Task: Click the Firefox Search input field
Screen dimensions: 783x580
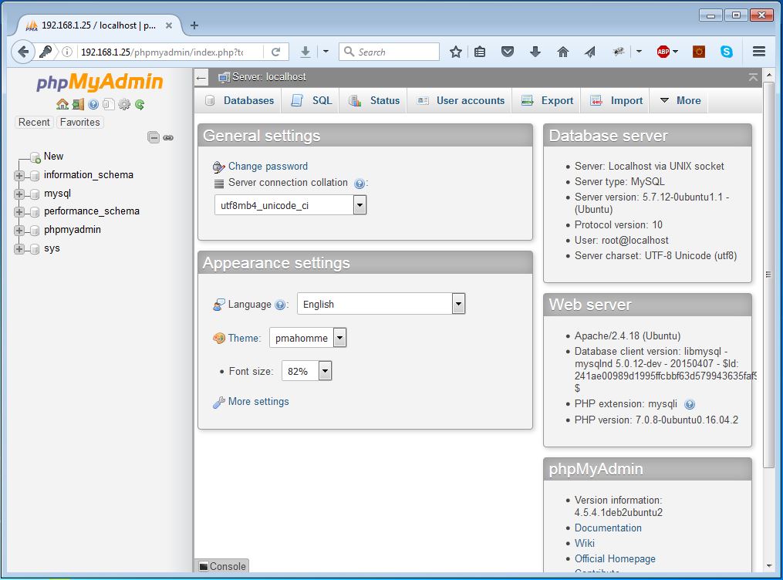Action: point(389,52)
